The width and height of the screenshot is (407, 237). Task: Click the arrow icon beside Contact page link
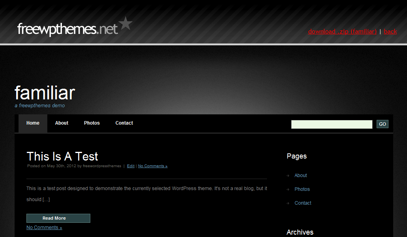click(x=289, y=203)
